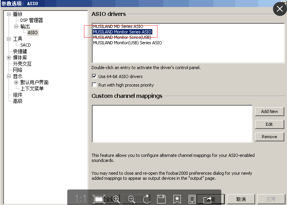This screenshot has width=287, height=205.
Task: Expand the 默认用户界面 tree node
Action: click(x=16, y=82)
